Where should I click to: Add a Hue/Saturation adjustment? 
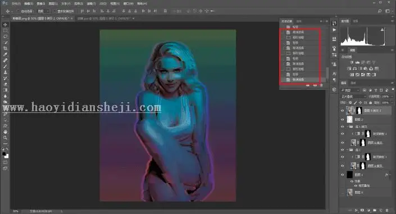[349, 69]
